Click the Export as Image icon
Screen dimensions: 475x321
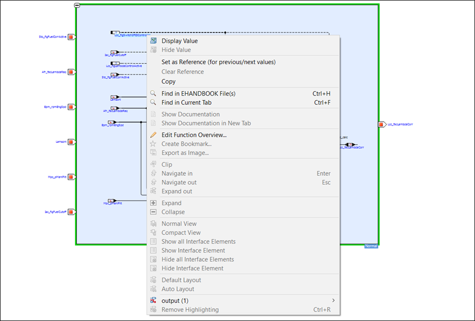pyautogui.click(x=153, y=153)
